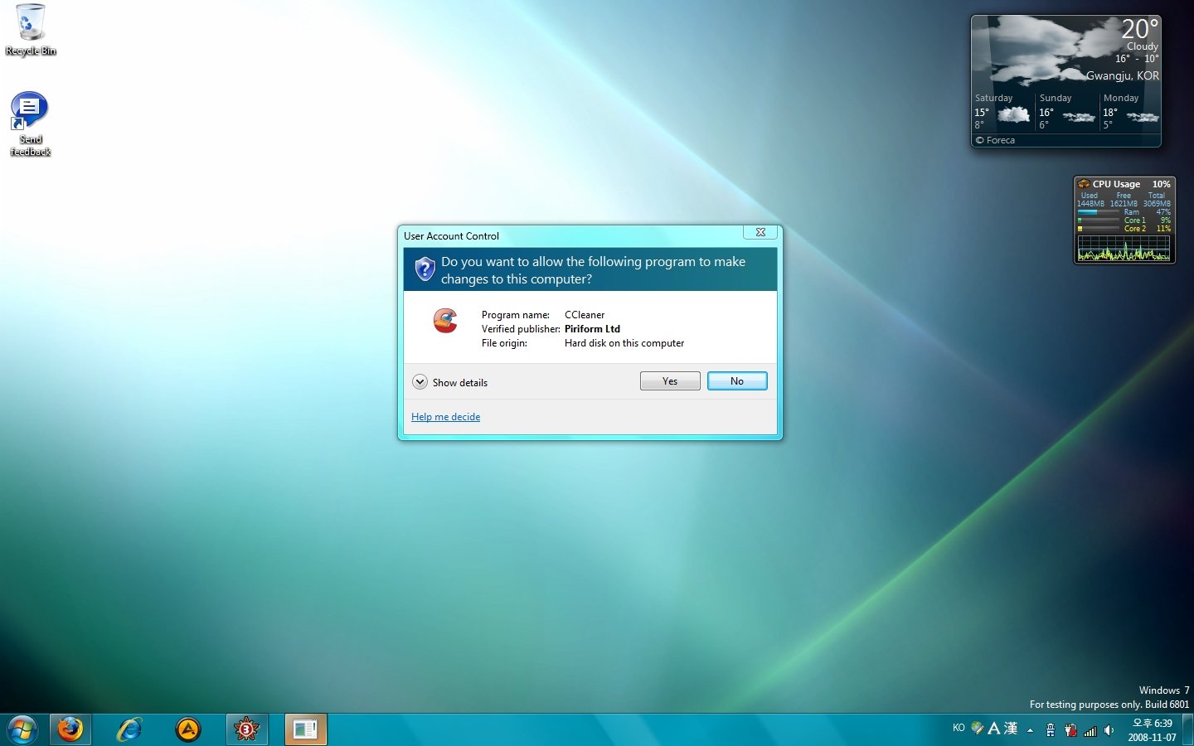
Task: Open Internet Explorer from the taskbar
Action: coord(129,729)
